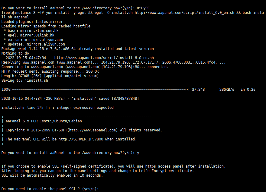Click the Loaded plugins: fastestmirror line

tap(32, 22)
